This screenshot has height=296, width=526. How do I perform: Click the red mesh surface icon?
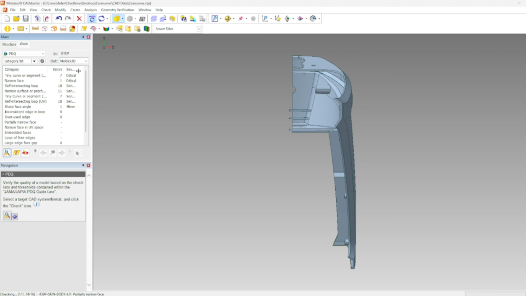[93, 29]
